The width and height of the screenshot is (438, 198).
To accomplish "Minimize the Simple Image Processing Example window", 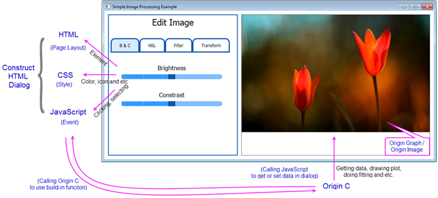I will click(404, 7).
